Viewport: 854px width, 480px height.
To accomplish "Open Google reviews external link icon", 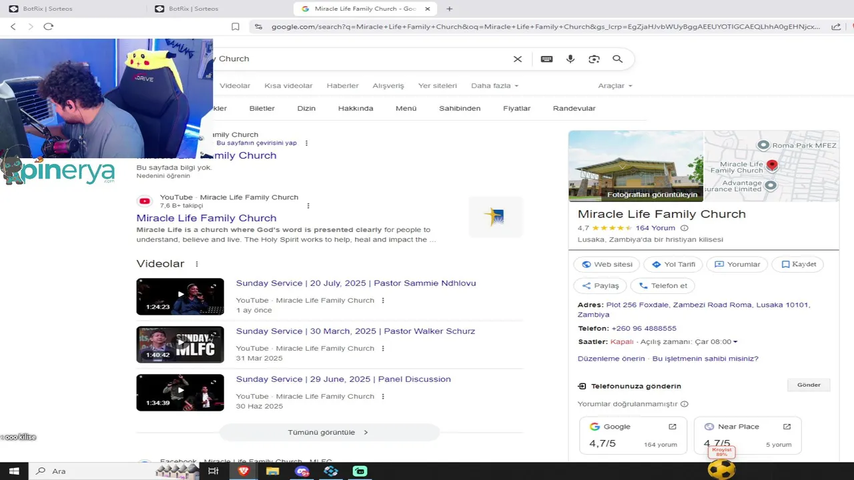I will (x=673, y=427).
